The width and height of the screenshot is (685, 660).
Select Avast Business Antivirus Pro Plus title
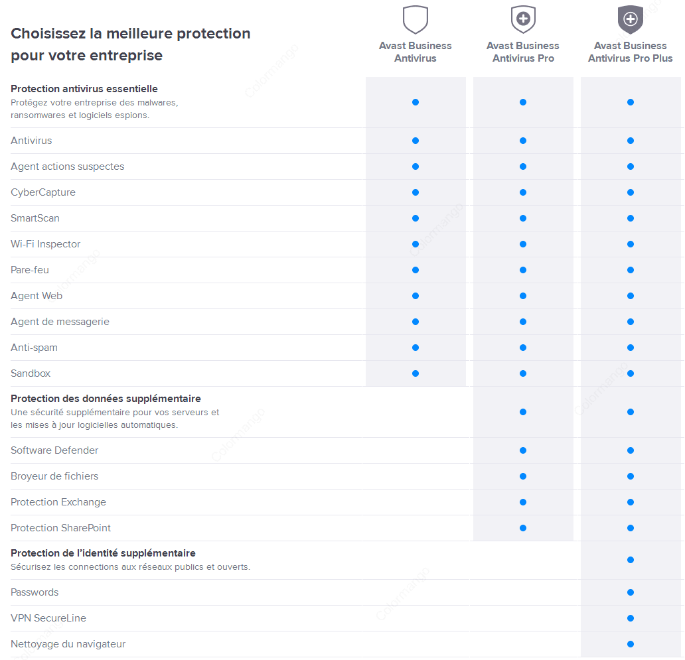click(x=630, y=52)
